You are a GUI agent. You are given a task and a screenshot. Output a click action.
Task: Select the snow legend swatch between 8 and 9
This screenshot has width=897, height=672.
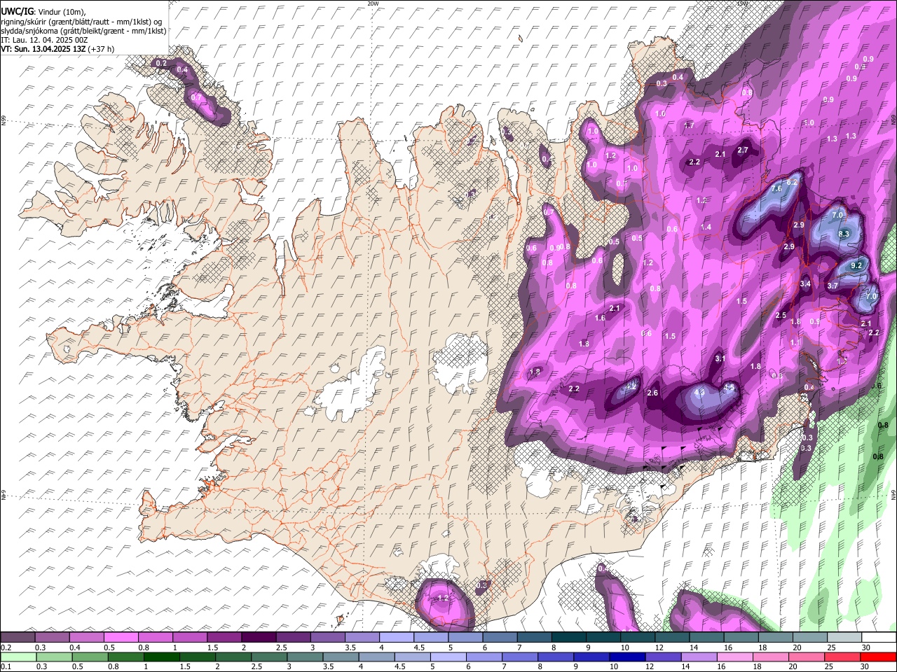point(568,638)
